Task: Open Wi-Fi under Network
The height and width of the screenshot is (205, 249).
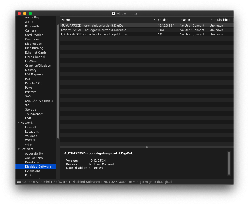Action: tap(29, 145)
